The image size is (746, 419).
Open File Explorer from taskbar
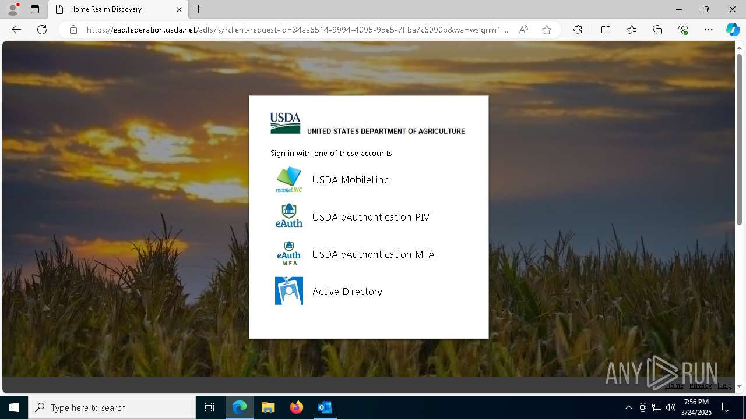[268, 407]
